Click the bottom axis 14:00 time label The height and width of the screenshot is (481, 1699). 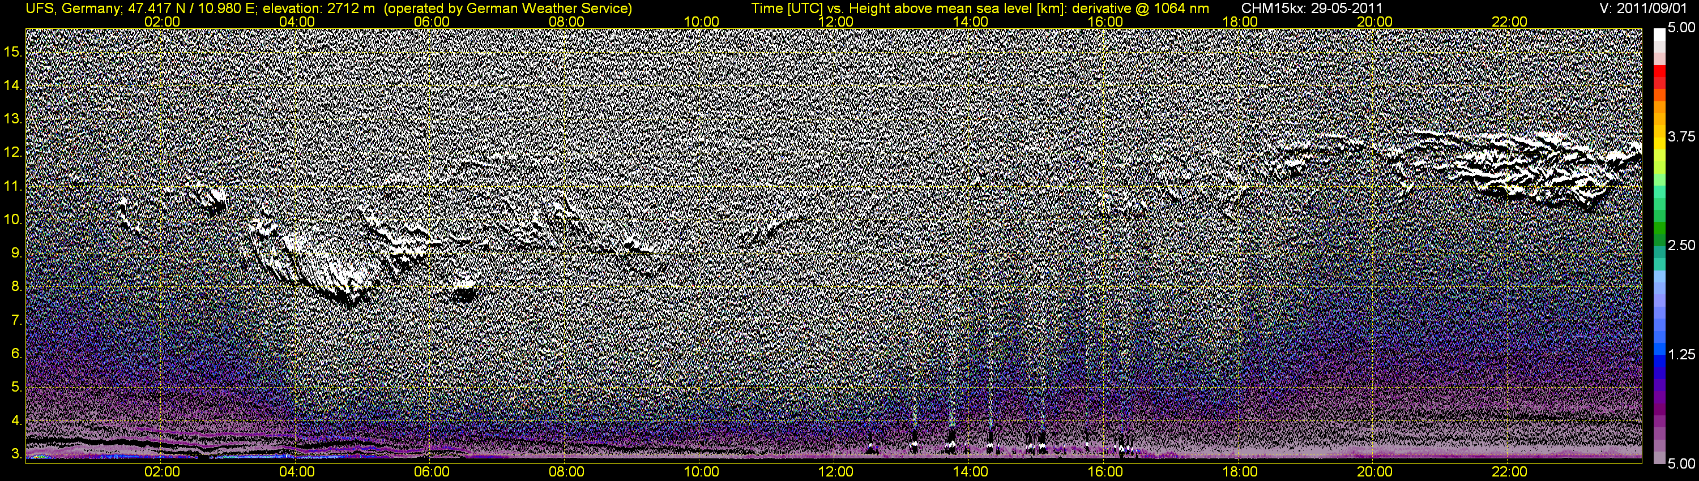(x=971, y=472)
